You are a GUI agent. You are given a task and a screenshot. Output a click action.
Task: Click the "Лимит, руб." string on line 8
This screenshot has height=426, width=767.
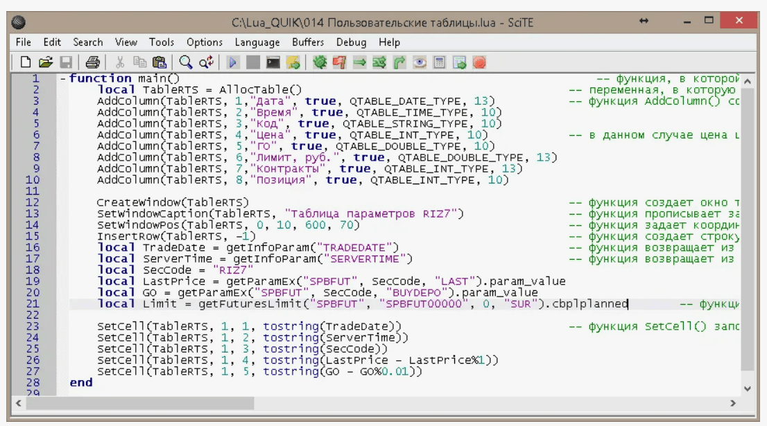(295, 157)
